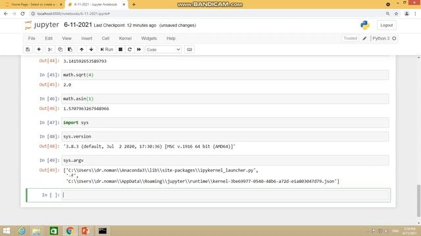Click the edit pencil icon near Trusted
421x236 pixels.
[364, 38]
